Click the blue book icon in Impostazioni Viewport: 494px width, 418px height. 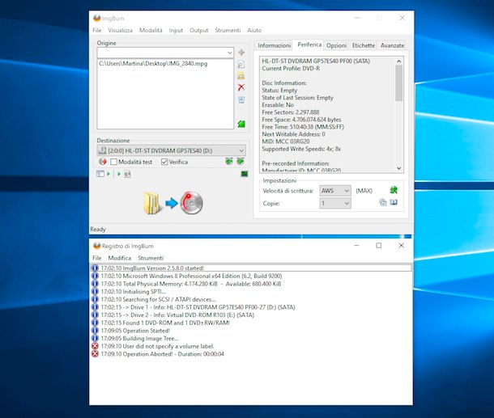[x=394, y=202]
